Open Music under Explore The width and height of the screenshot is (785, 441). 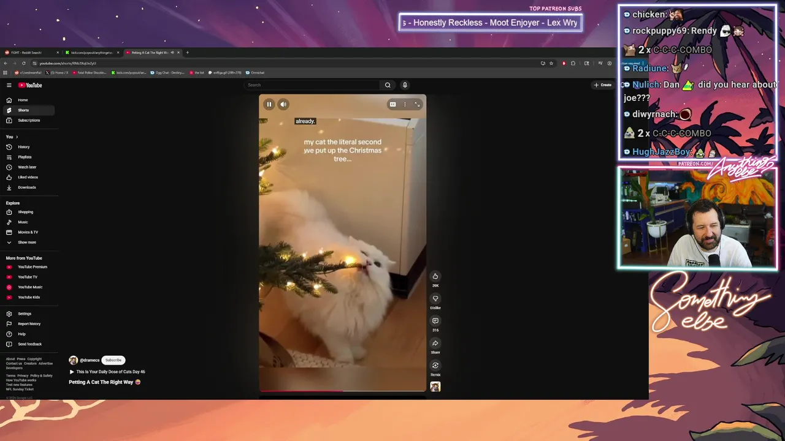[29, 222]
